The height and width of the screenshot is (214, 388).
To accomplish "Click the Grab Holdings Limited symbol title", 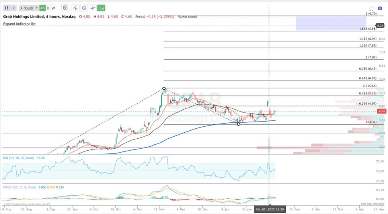I will (x=39, y=17).
